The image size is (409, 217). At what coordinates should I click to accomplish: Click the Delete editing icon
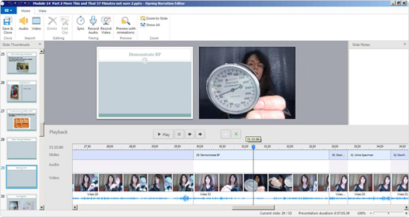pos(52,23)
